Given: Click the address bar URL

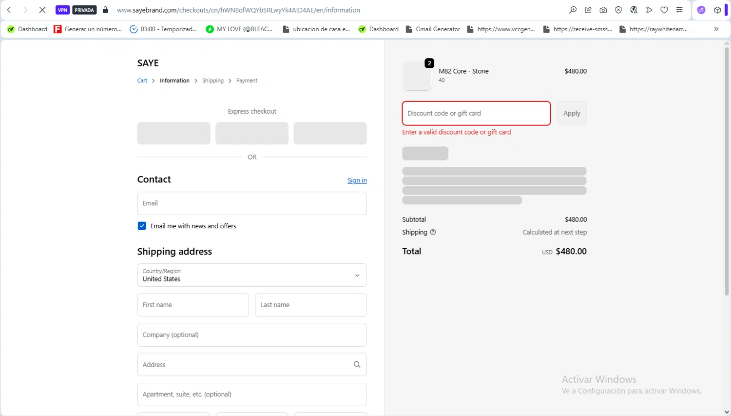Looking at the screenshot, I should pyautogui.click(x=238, y=10).
